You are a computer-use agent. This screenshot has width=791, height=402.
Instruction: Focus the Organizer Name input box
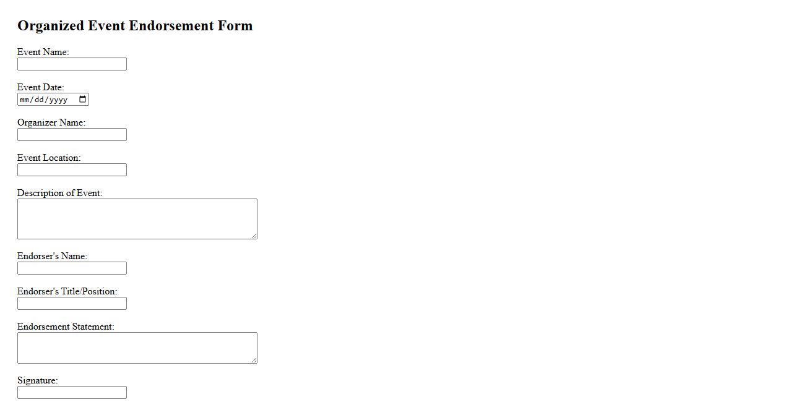[x=72, y=135]
